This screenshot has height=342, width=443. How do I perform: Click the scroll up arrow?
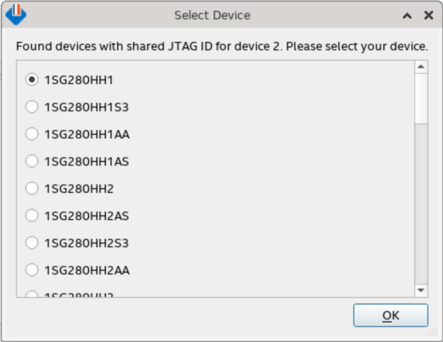(x=421, y=67)
